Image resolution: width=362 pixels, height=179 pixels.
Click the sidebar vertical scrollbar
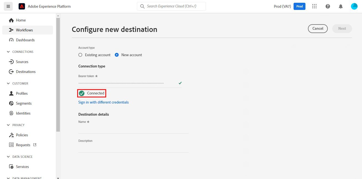(x=58, y=74)
